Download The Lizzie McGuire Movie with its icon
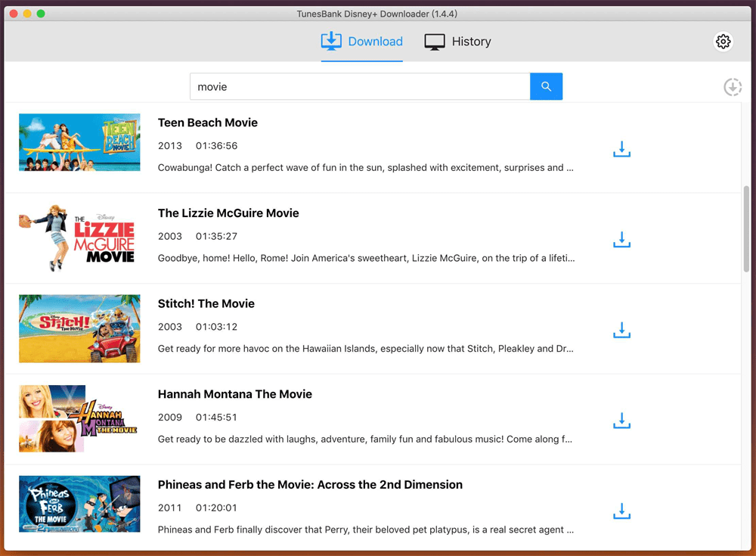756x556 pixels. (x=621, y=239)
